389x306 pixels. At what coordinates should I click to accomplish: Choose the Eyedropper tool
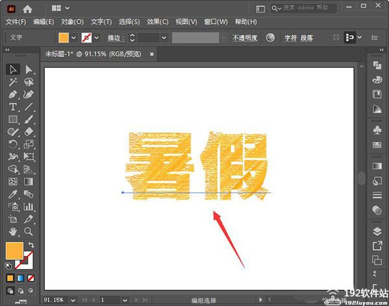pyautogui.click(x=13, y=194)
